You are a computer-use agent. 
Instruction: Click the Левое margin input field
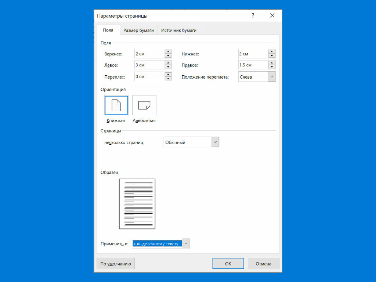149,65
